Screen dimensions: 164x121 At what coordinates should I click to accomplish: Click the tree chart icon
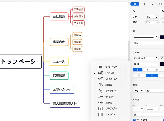pyautogui.click(x=101, y=91)
